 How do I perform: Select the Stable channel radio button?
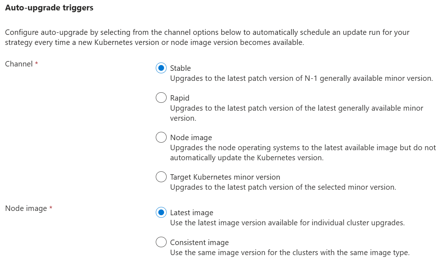(x=161, y=68)
